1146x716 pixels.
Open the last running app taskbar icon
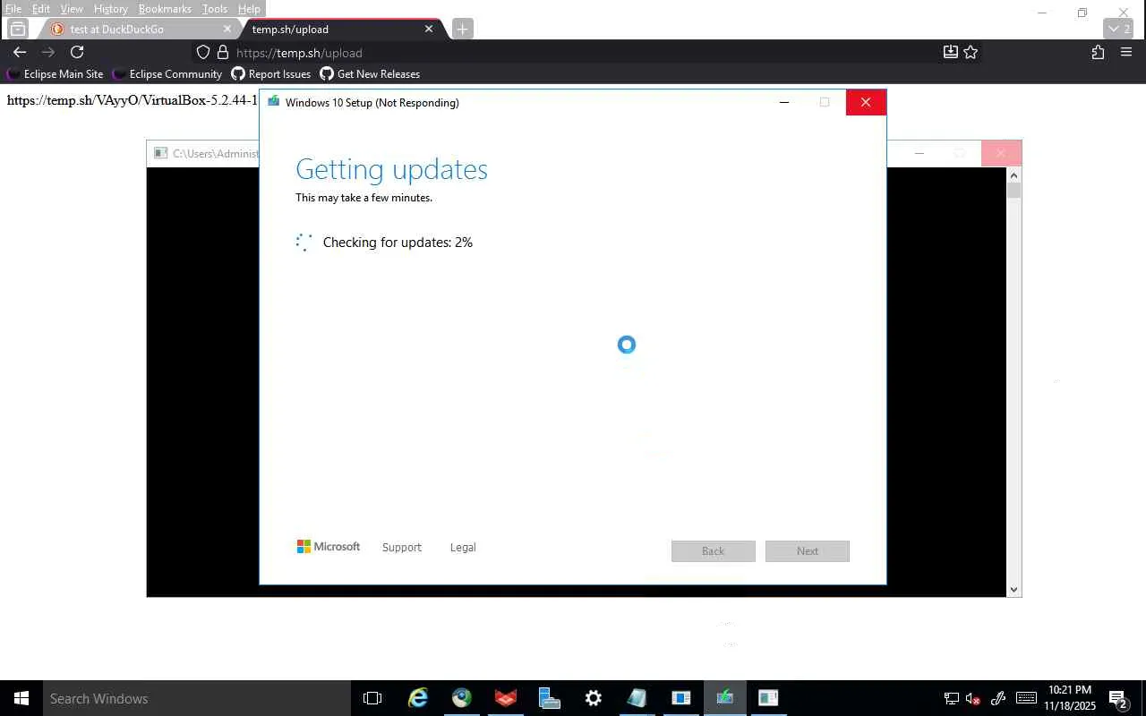click(x=768, y=698)
